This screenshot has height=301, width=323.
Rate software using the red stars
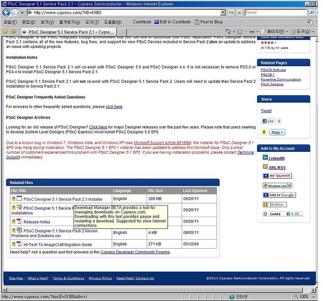point(269,43)
